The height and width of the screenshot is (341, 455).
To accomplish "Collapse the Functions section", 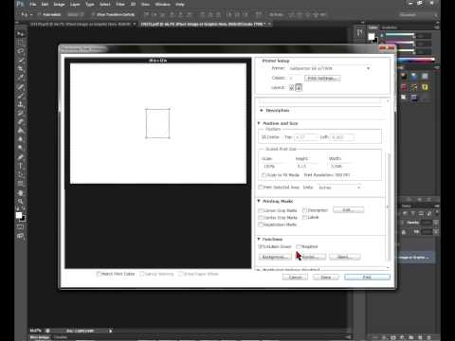I will coord(259,239).
